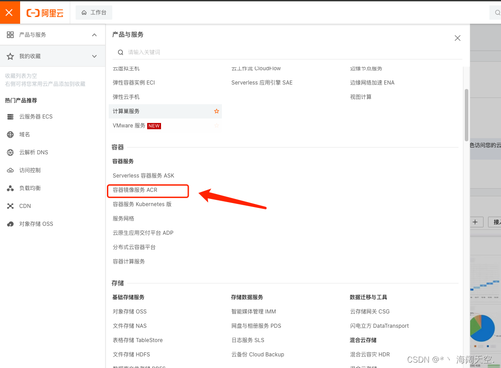Open 容器服务 Kubernetes 版

coord(142,204)
